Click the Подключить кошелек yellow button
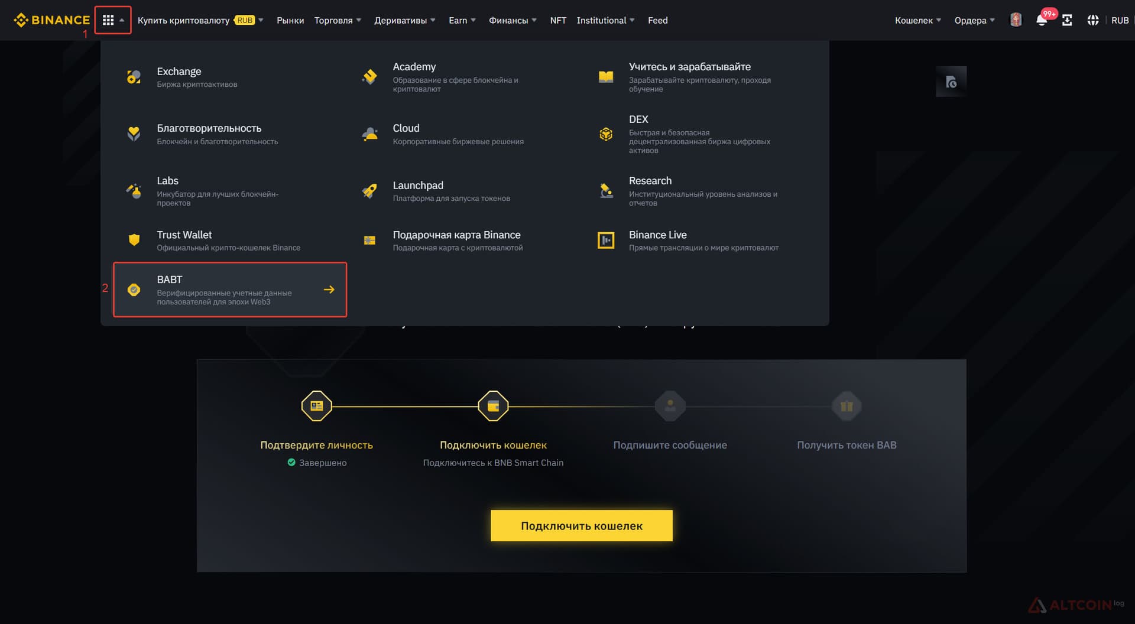 (x=582, y=525)
